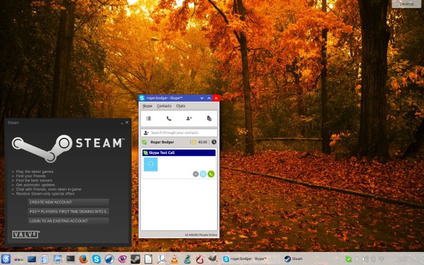
Task: Click the system clock
Action: (x=405, y=259)
